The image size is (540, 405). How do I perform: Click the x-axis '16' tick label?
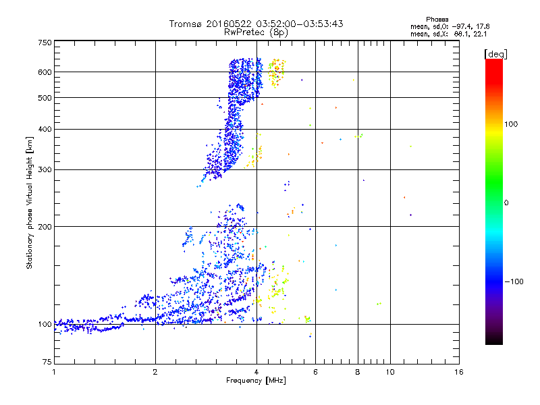point(459,372)
